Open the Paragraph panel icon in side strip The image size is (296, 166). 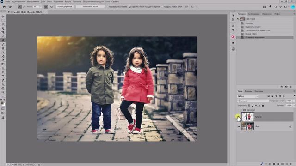[233, 30]
